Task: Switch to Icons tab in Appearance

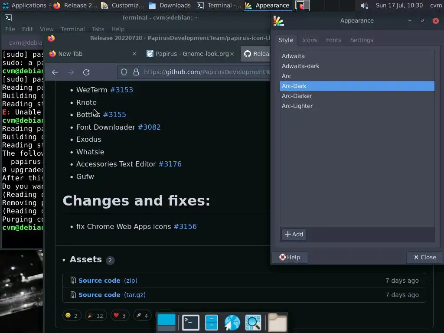Action: [309, 40]
